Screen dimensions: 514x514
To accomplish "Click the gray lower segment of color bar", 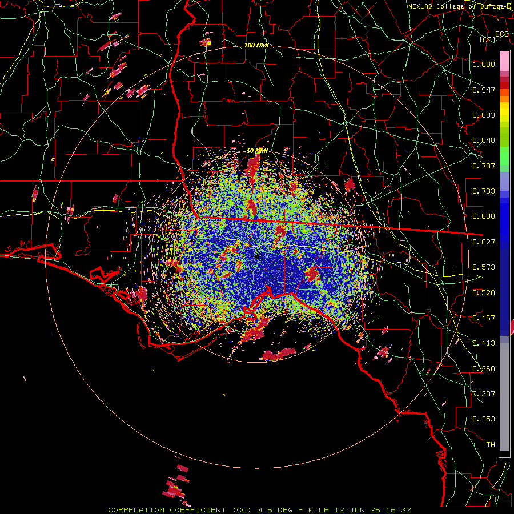I will (x=504, y=397).
